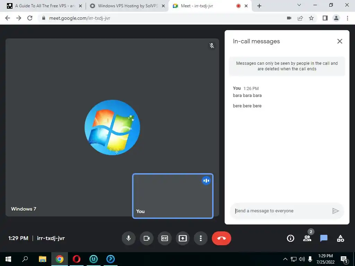Click the share this page icon
The height and width of the screenshot is (266, 355).
click(x=300, y=18)
